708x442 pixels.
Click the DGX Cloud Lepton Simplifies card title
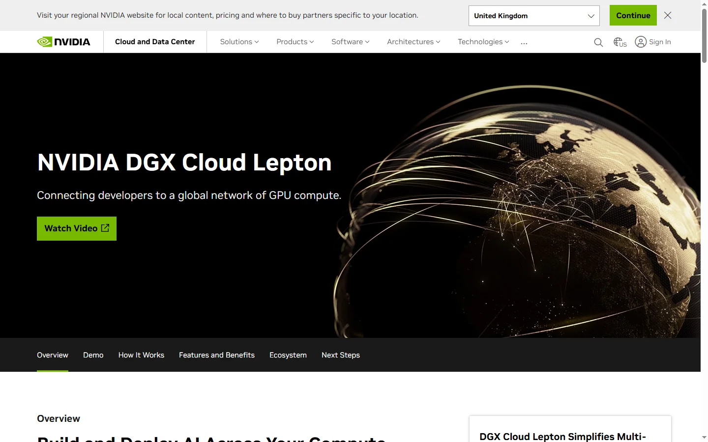[562, 437]
